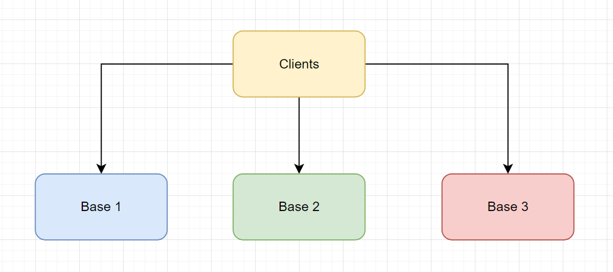The width and height of the screenshot is (613, 272).
Task: Click the "Base 2" text label
Action: 299,207
